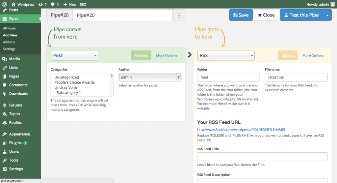Switch to More Options tab for RSS

click(x=313, y=55)
